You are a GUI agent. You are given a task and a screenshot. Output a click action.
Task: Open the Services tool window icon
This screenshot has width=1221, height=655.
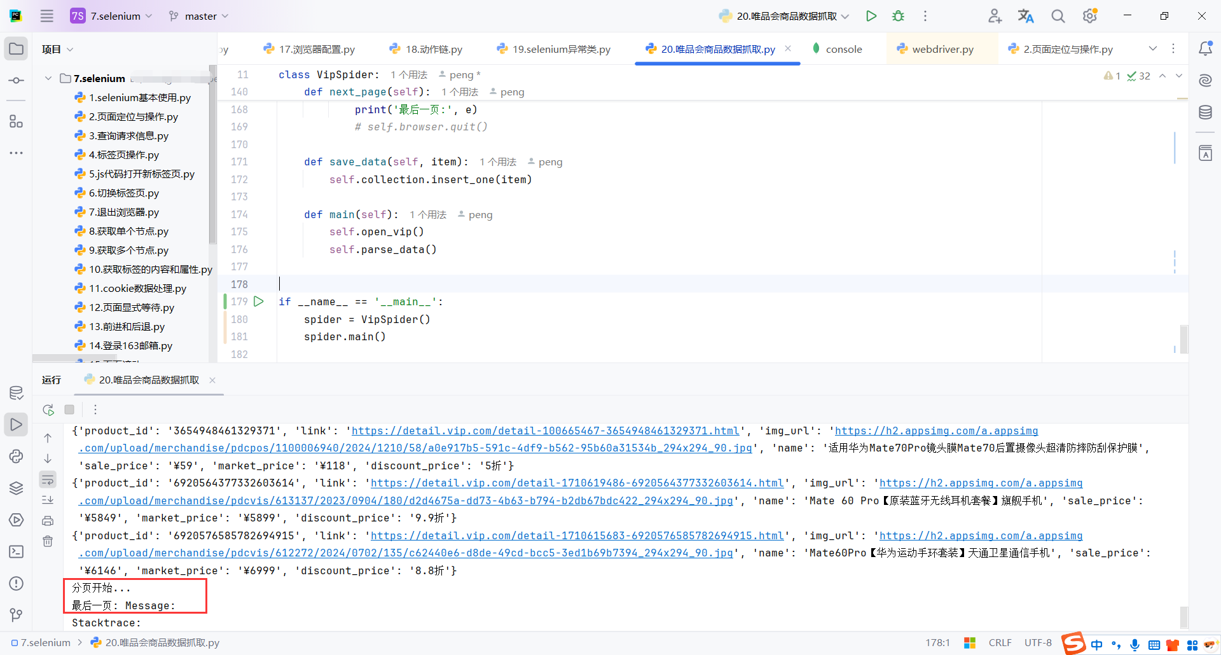coord(17,520)
